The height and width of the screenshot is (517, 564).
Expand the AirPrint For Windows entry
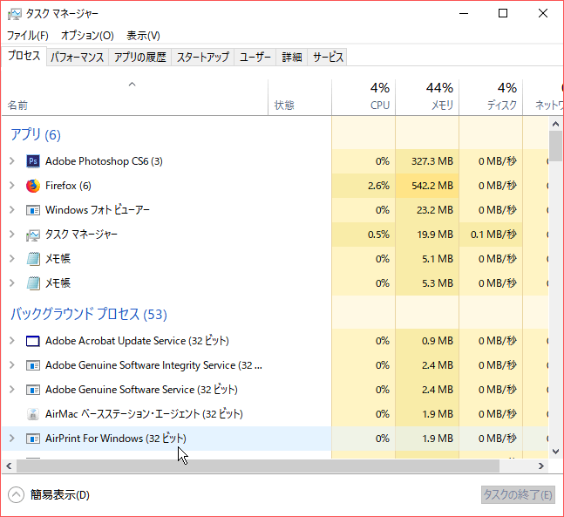(x=12, y=439)
